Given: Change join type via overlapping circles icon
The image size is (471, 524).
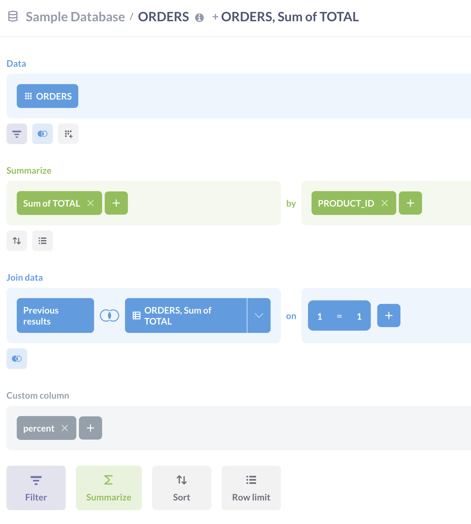Looking at the screenshot, I should click(110, 315).
